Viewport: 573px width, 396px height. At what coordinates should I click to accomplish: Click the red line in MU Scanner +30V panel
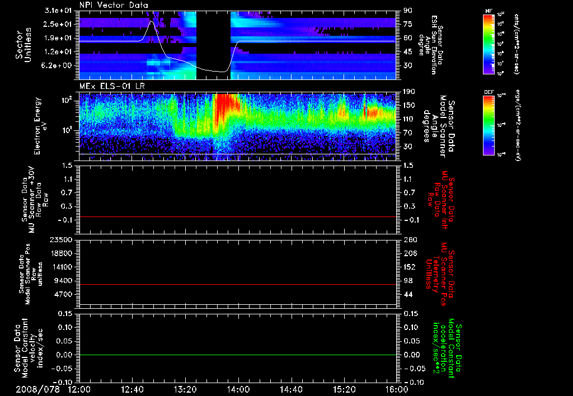coord(237,216)
